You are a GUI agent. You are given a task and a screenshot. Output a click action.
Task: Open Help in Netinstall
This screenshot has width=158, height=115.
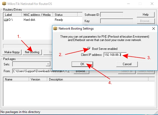coord(146,15)
